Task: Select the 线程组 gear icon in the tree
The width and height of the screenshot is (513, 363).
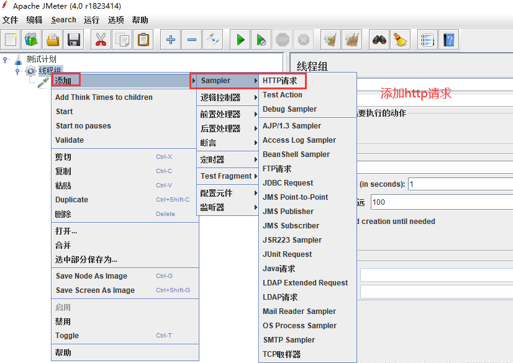Action: tap(30, 71)
